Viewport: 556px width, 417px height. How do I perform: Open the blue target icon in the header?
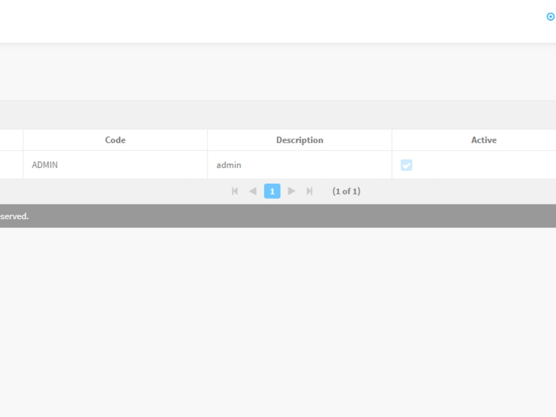pyautogui.click(x=549, y=17)
